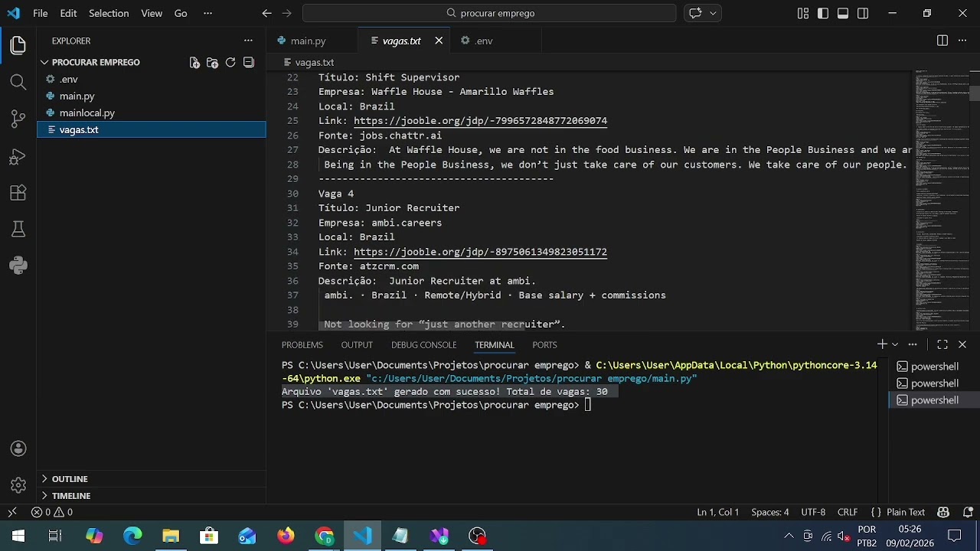Create a new folder in explorer
Image resolution: width=980 pixels, height=551 pixels.
click(x=212, y=63)
